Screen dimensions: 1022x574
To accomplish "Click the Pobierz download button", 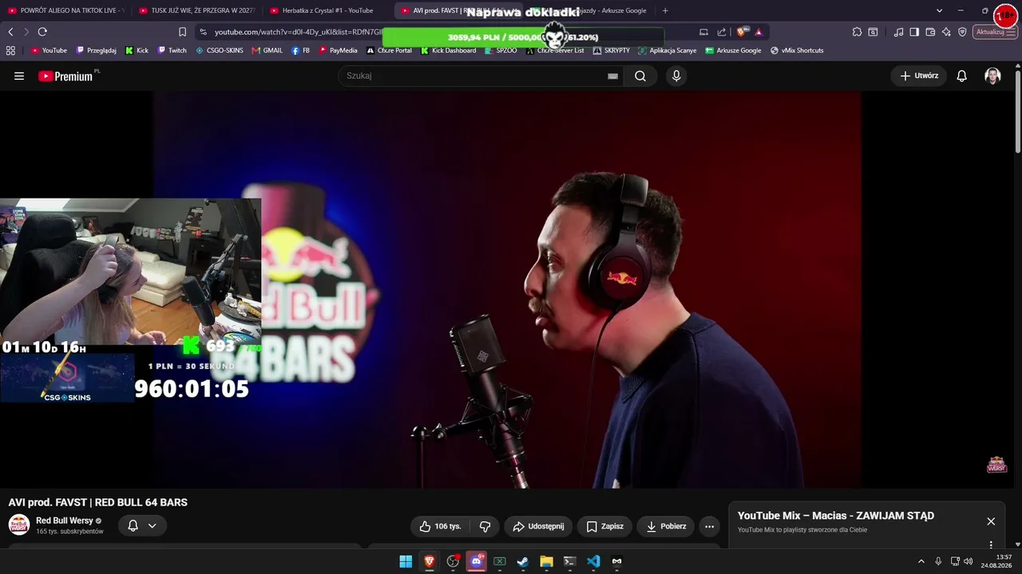I will 667,526.
